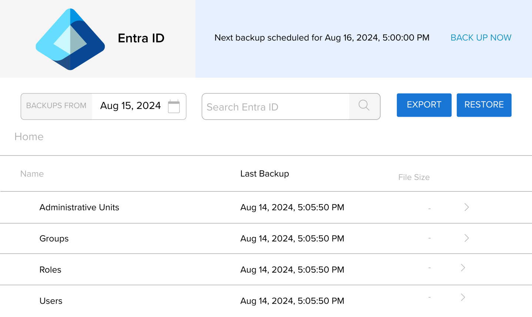Expand the Users row chevron
The height and width of the screenshot is (317, 532).
tap(463, 297)
